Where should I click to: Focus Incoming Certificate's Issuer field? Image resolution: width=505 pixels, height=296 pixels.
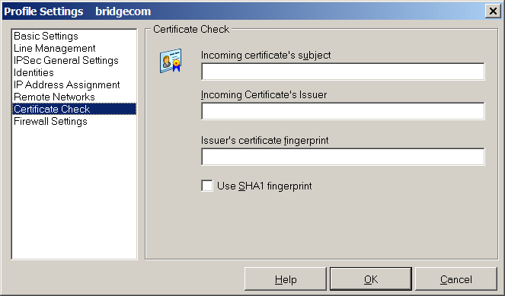click(343, 111)
